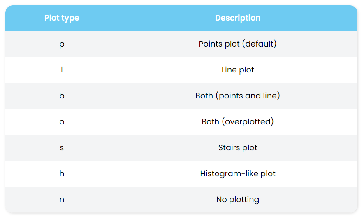Select the 'o' plot type cell
The height and width of the screenshot is (217, 364).
click(62, 122)
